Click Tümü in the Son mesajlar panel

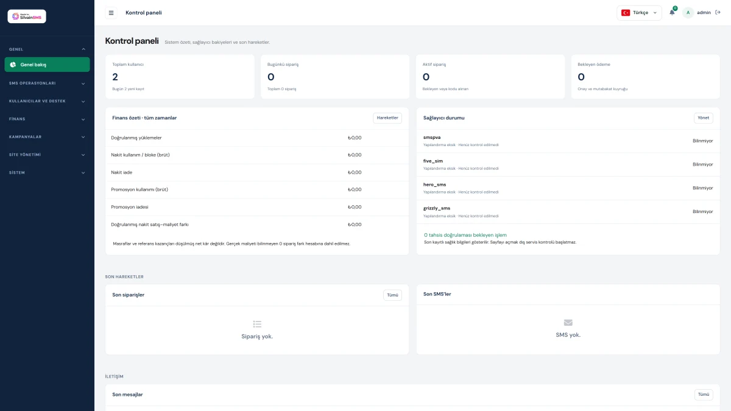click(704, 395)
